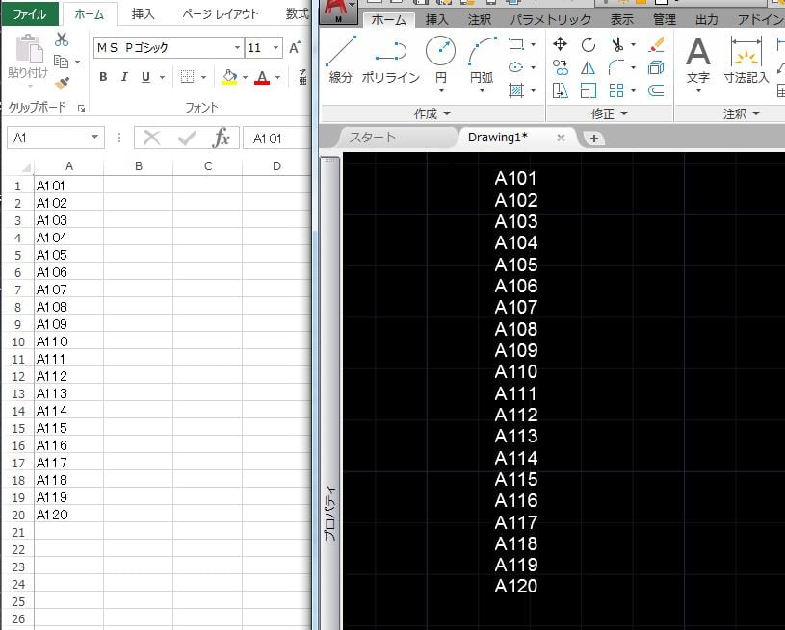This screenshot has height=630, width=785.
Task: Select the Polyline (ポリライン) tool
Action: 390,58
